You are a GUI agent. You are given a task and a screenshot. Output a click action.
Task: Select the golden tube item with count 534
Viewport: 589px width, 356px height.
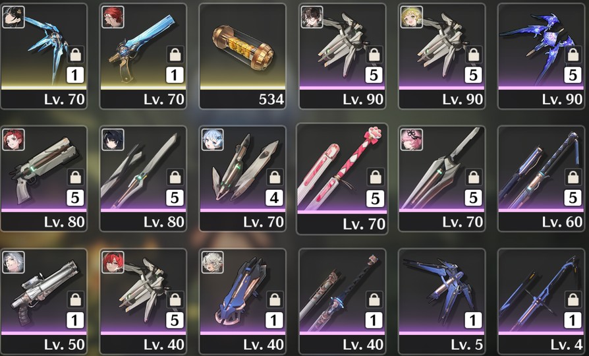pyautogui.click(x=242, y=57)
